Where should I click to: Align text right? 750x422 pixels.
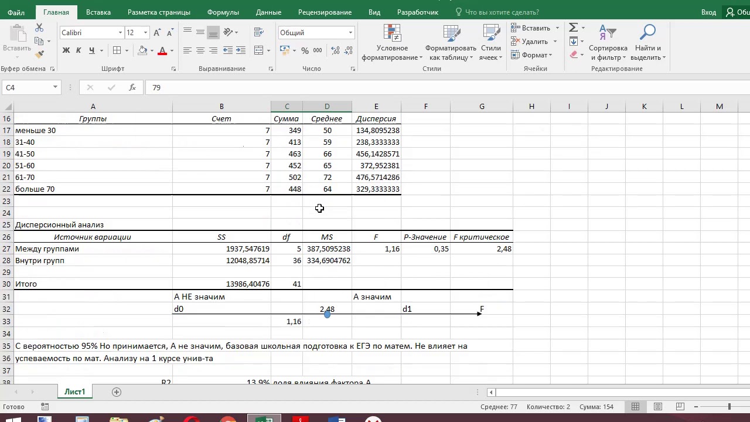pyautogui.click(x=213, y=50)
